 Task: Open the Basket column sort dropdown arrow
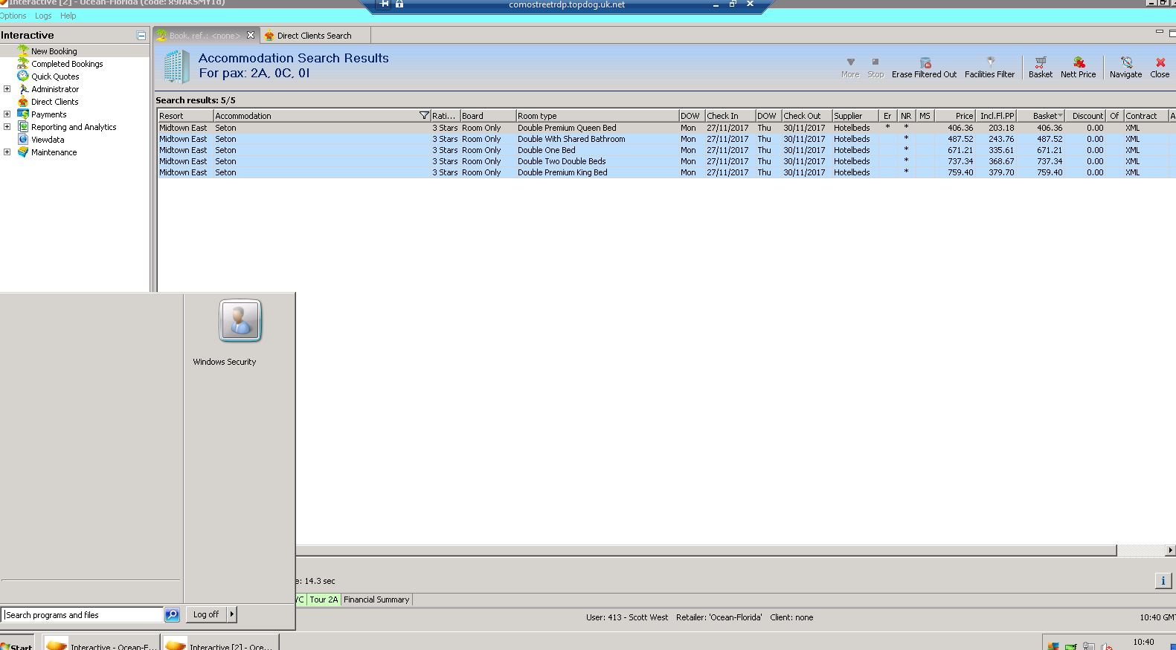(1060, 115)
